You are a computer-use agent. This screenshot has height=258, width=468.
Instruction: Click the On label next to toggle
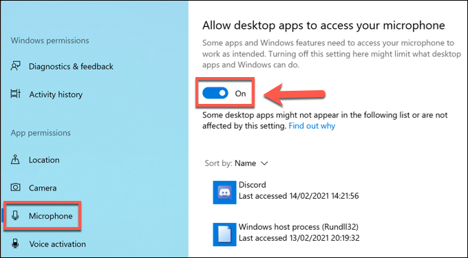coord(240,94)
